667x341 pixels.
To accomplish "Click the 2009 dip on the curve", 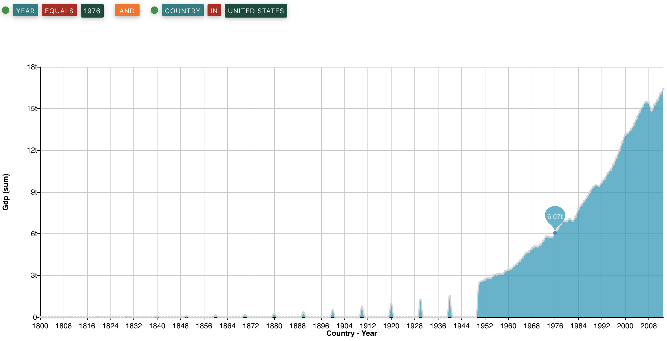I will tap(652, 110).
